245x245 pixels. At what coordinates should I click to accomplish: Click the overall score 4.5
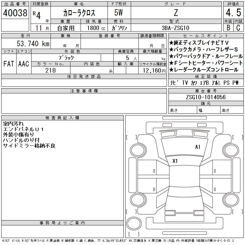tap(233, 13)
